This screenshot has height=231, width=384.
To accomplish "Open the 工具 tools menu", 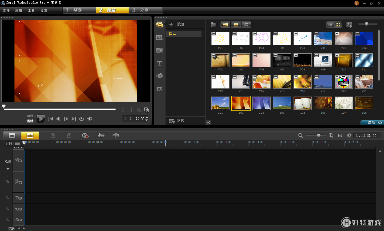I will (31, 10).
